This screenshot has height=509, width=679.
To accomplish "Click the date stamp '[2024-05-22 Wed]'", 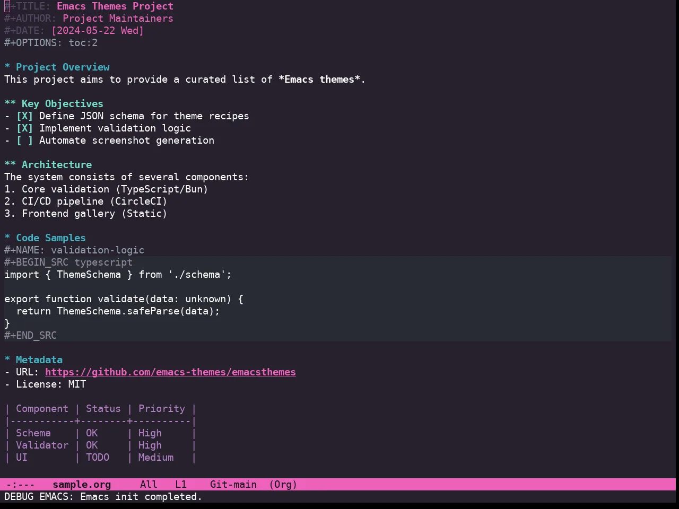I will [x=98, y=31].
